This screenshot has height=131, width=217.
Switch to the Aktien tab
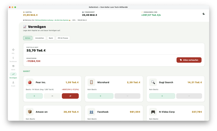[28, 38]
